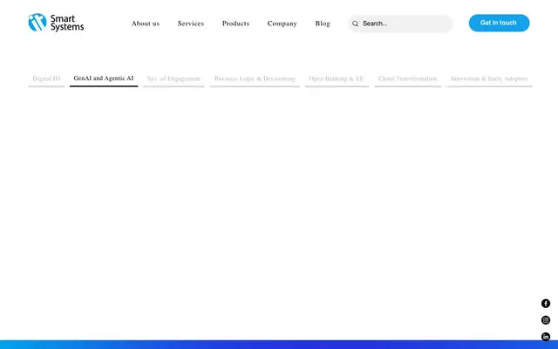558x349 pixels.
Task: Open Business Logic & Decisioning tab
Action: pos(255,79)
